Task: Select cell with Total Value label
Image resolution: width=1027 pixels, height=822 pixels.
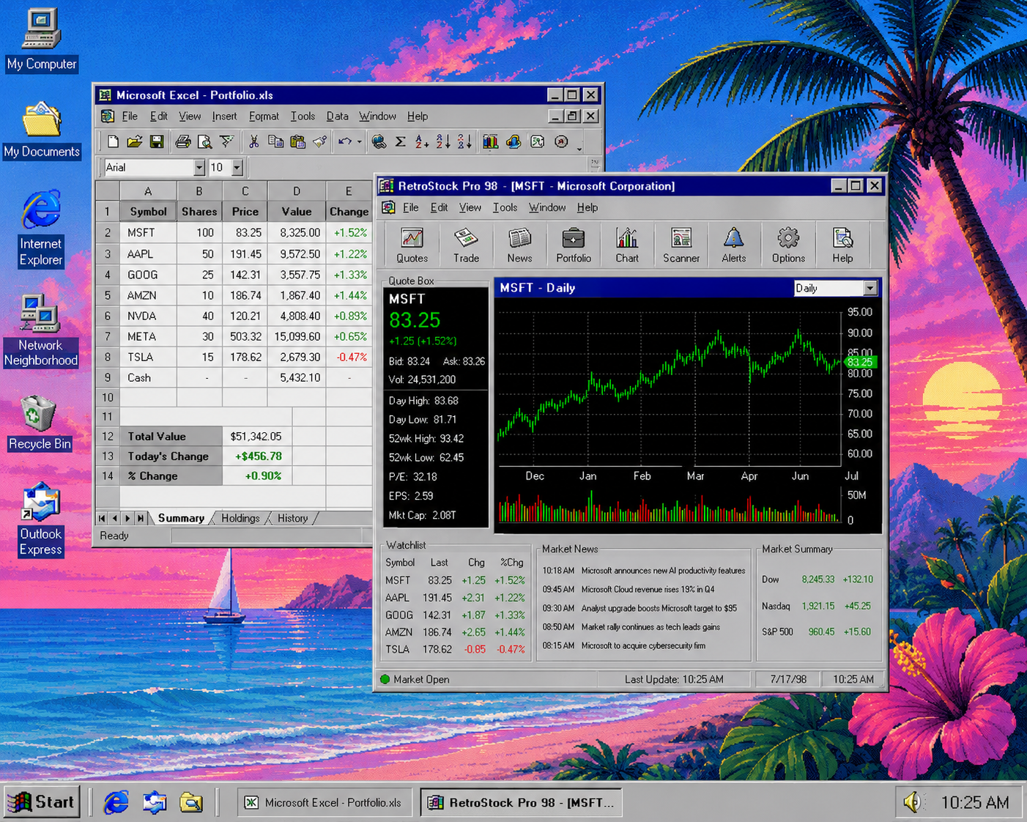Action: pyautogui.click(x=171, y=437)
